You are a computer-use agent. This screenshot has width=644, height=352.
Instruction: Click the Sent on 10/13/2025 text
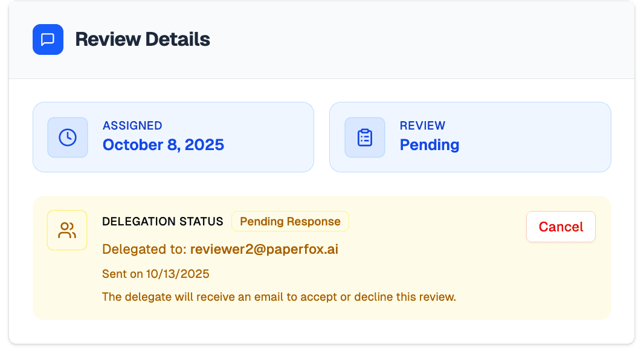(x=155, y=273)
